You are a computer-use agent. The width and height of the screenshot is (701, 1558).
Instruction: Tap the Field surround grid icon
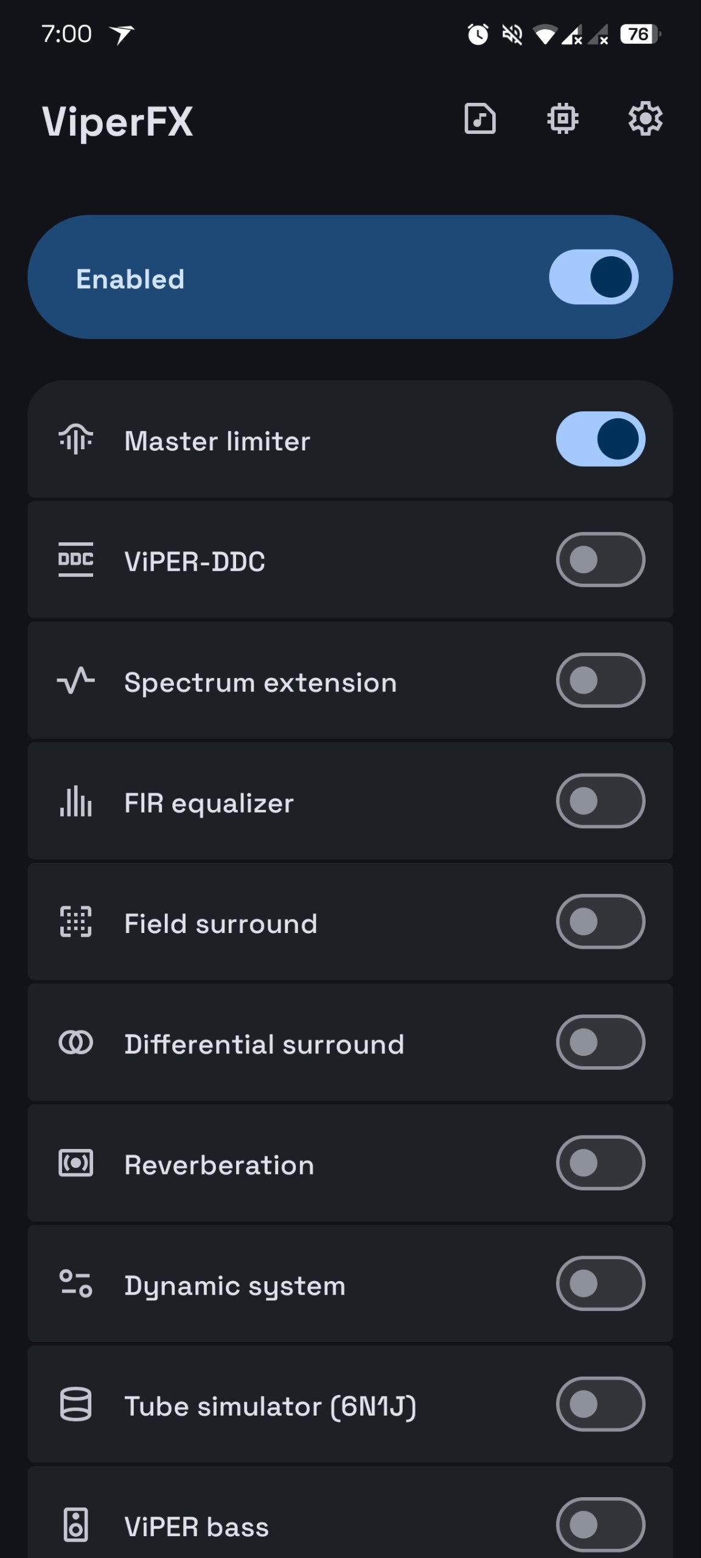[76, 921]
